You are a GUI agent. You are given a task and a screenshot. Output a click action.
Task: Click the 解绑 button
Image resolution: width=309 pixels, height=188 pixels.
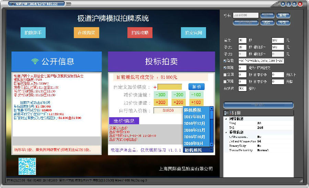pos(283,15)
